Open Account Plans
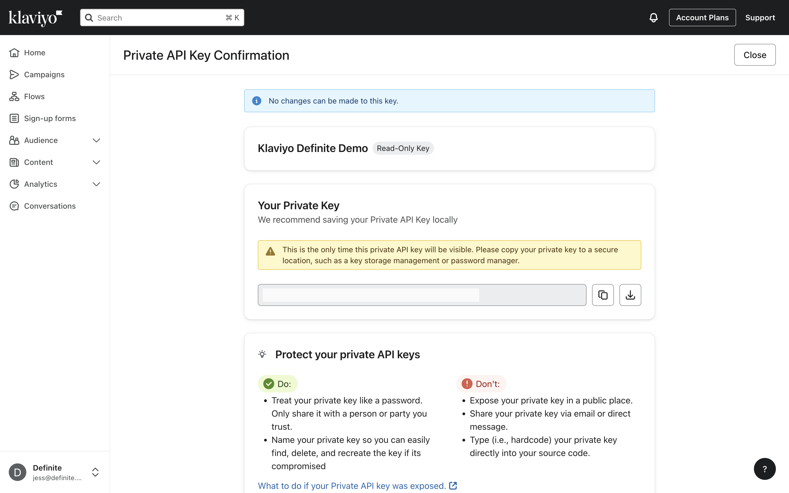 702,18
